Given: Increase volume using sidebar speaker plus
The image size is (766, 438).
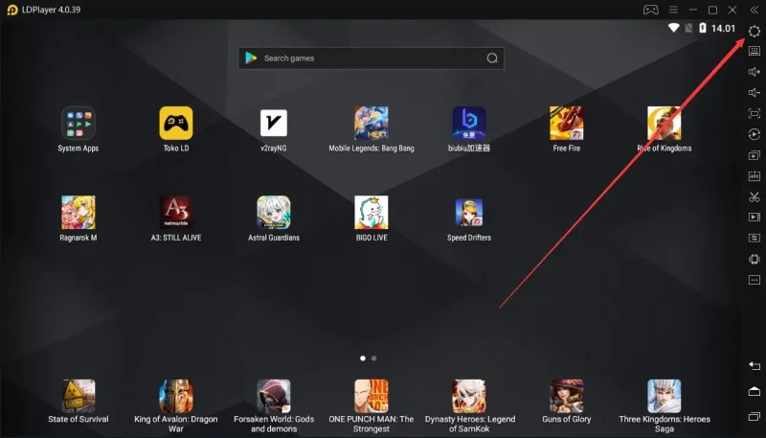Looking at the screenshot, I should [755, 72].
